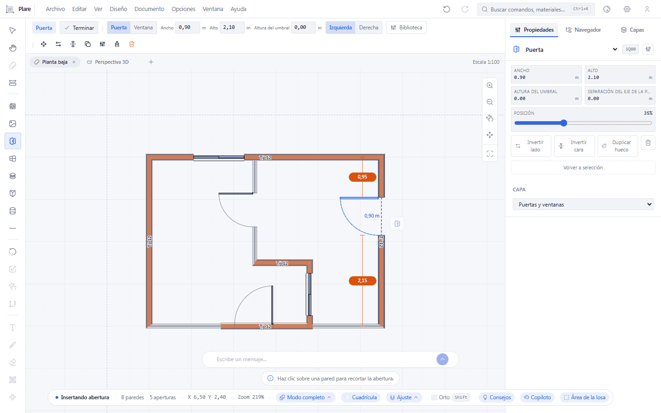Open the Archivo menu
This screenshot has height=413, width=661.
coord(55,9)
